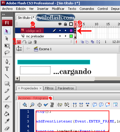
Task: Expand the tools panel double arrows
Action: pyautogui.click(x=3, y=15)
